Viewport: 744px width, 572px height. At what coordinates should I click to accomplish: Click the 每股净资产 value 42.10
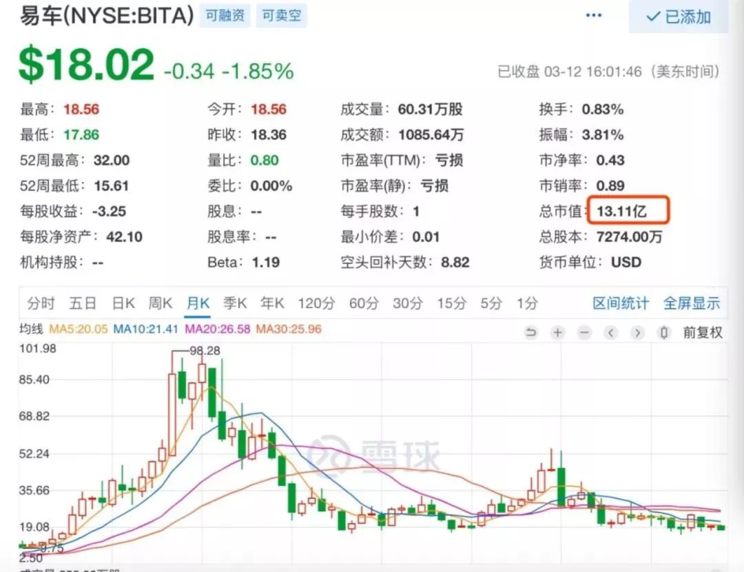tap(124, 237)
